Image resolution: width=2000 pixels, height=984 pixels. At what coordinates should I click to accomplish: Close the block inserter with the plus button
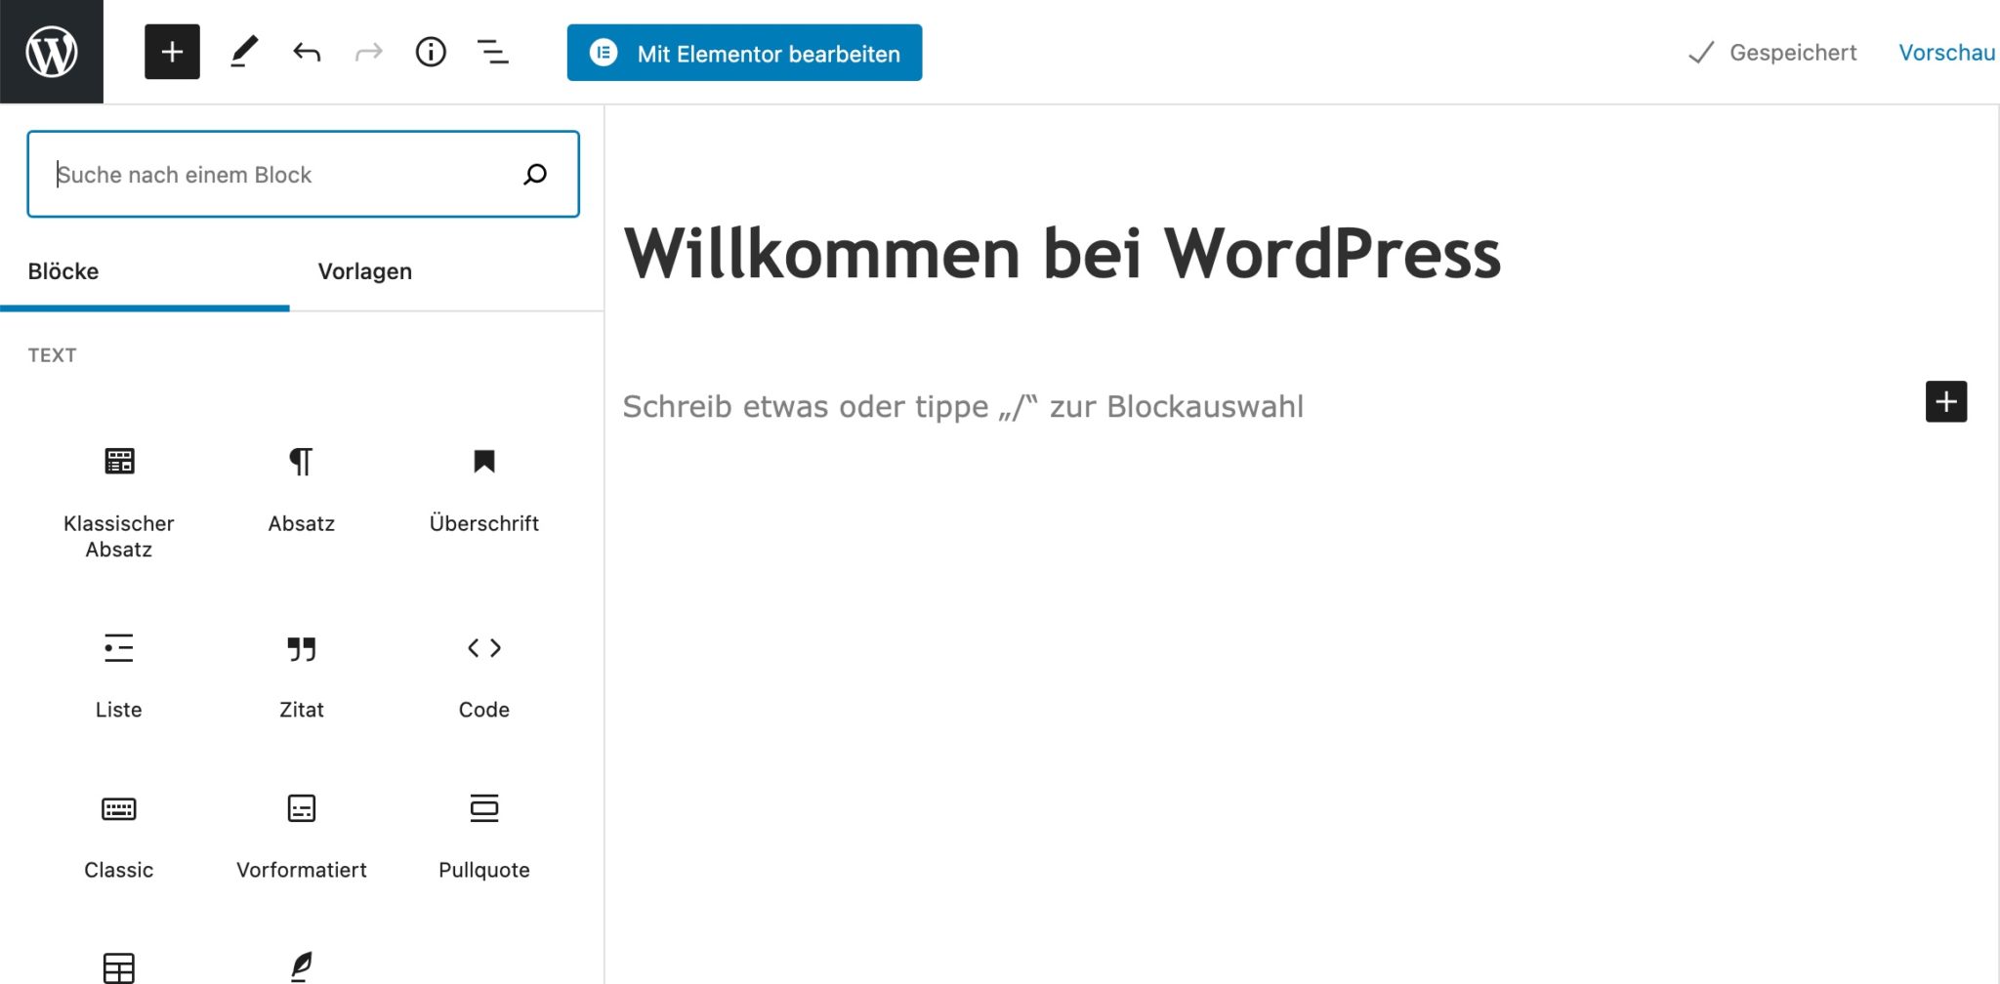coord(172,52)
